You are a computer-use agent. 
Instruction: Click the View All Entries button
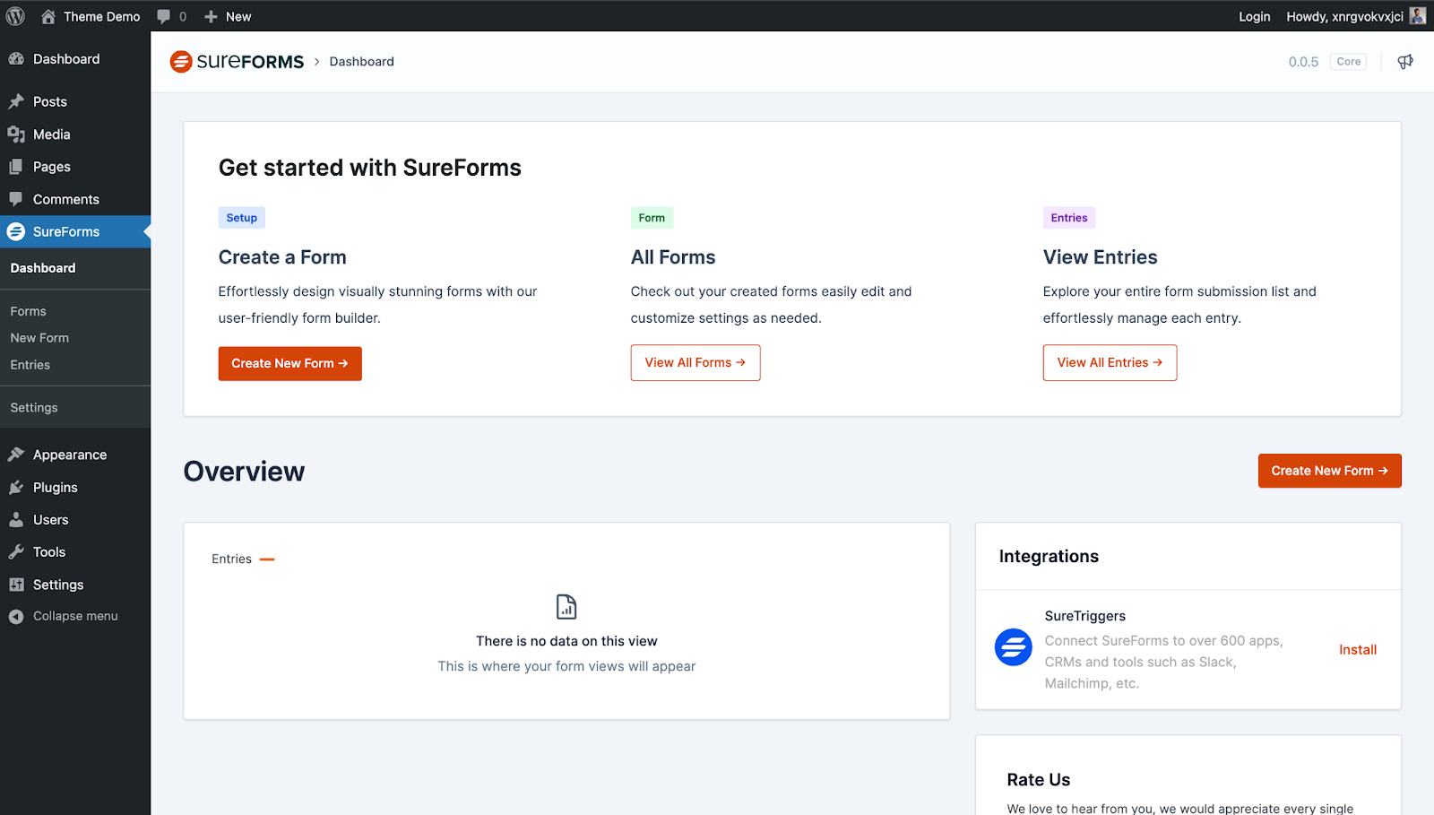tap(1109, 362)
